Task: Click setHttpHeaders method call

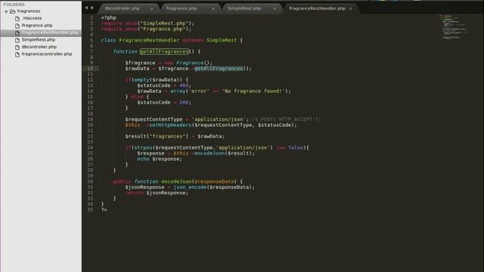Action: (170, 125)
